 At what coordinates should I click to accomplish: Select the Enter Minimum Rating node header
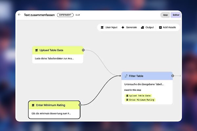click(x=54, y=105)
